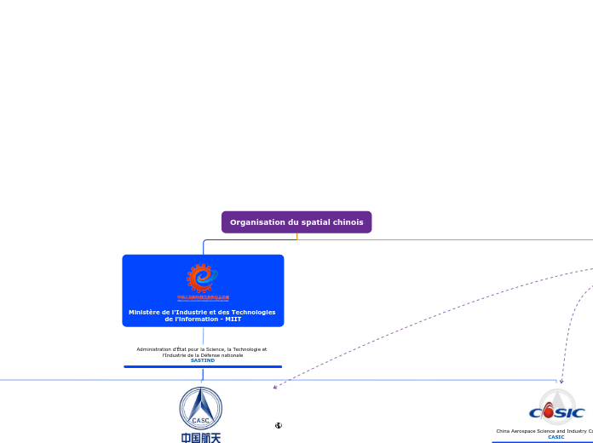
Task: Select the 'Organisation du spatial chinois' root node
Action: coord(296,222)
